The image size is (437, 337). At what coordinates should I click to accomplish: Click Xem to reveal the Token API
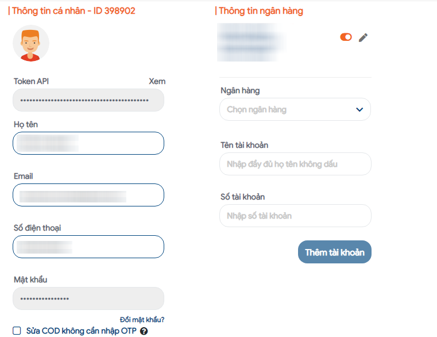[157, 81]
